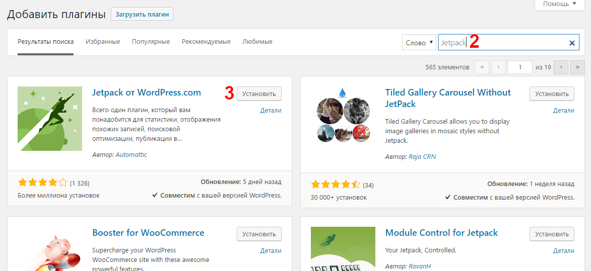Click the Загрузить плагин button
591x271 pixels.
point(142,14)
